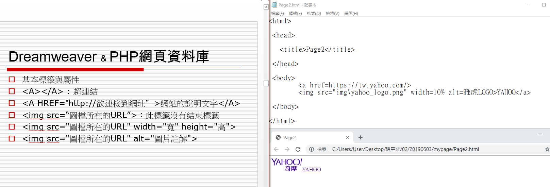Click the slide scrollbar up arrow
This screenshot has height=187, width=550.
(266, 7)
